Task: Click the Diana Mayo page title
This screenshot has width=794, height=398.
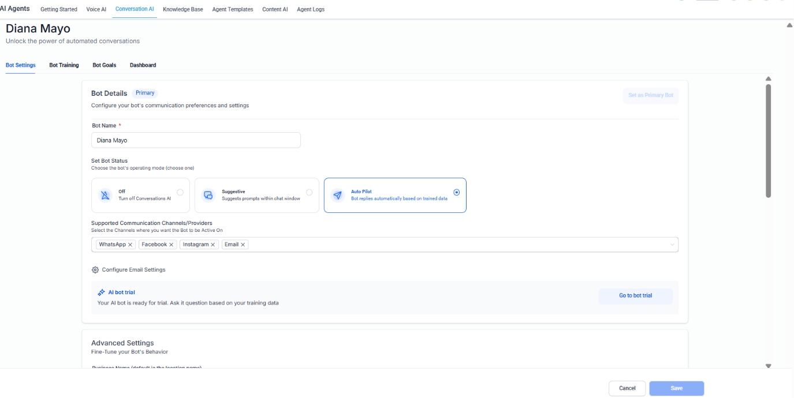Action: 38,28
